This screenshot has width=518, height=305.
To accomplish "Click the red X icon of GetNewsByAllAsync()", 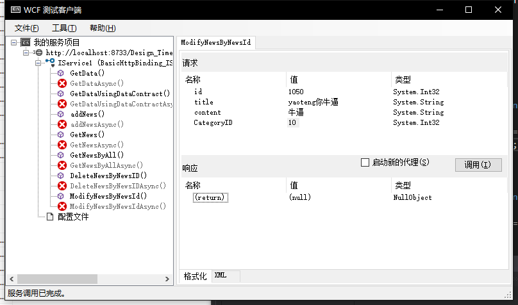I will click(x=62, y=165).
